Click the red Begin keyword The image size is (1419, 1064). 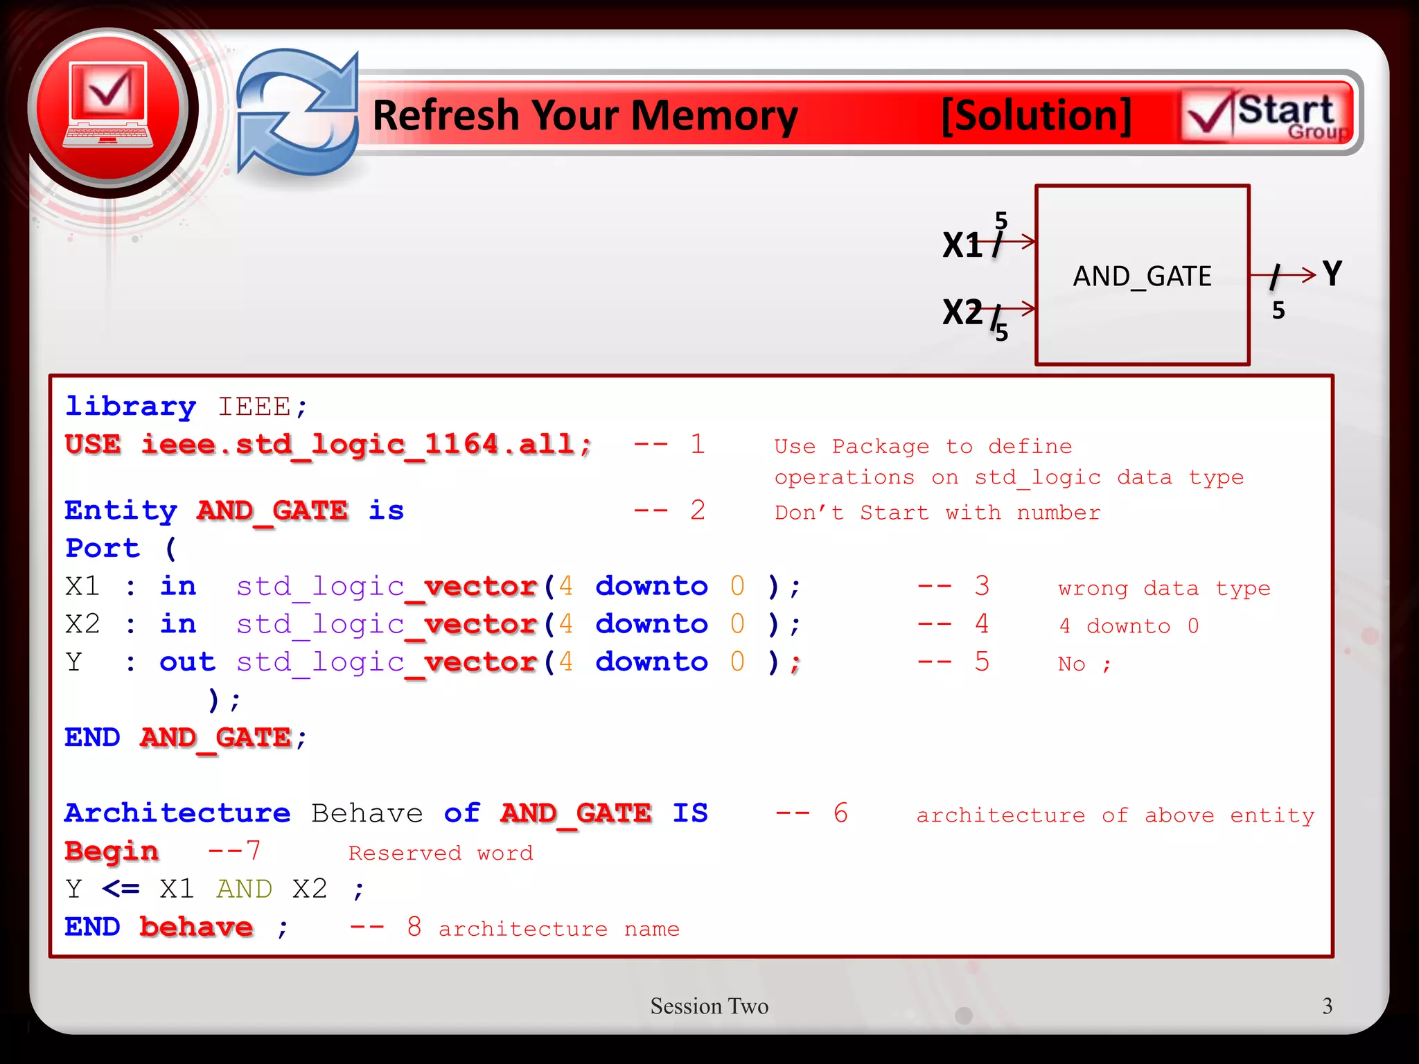coord(112,851)
